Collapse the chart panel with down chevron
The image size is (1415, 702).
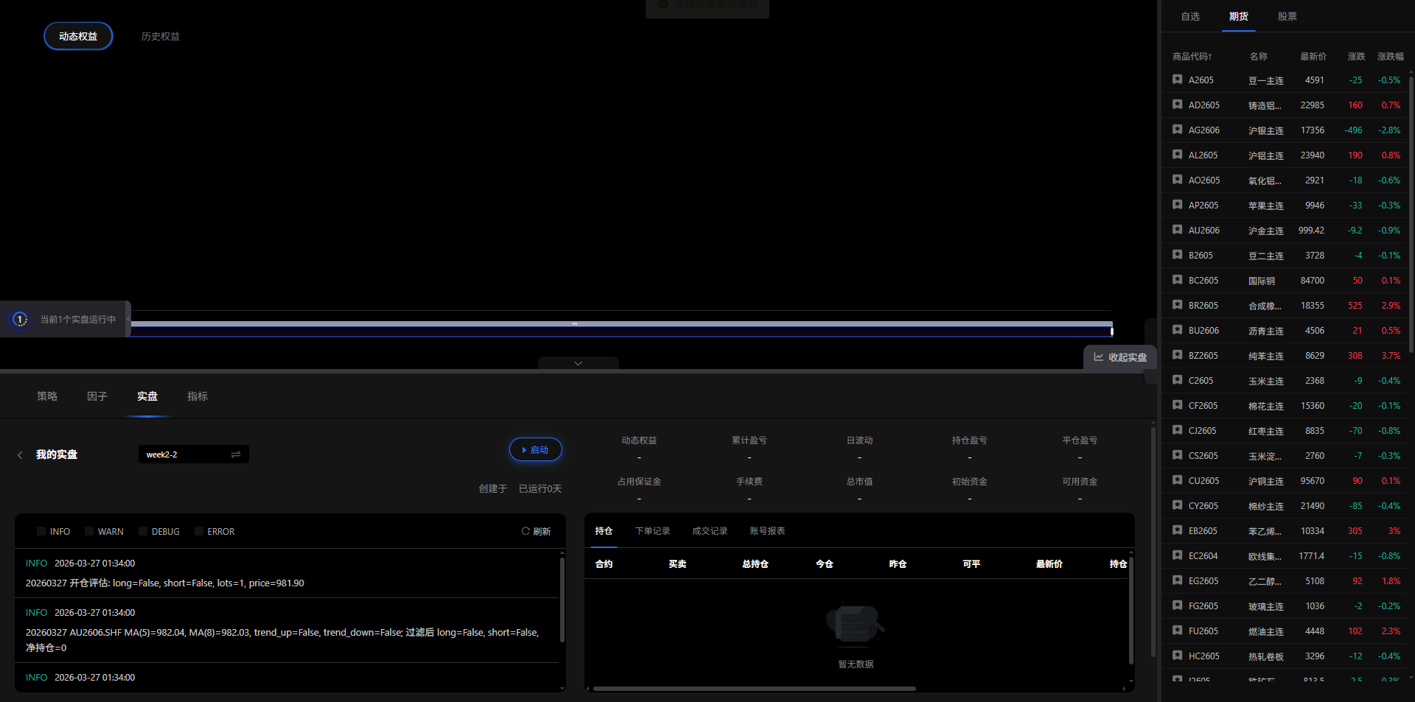(x=578, y=363)
